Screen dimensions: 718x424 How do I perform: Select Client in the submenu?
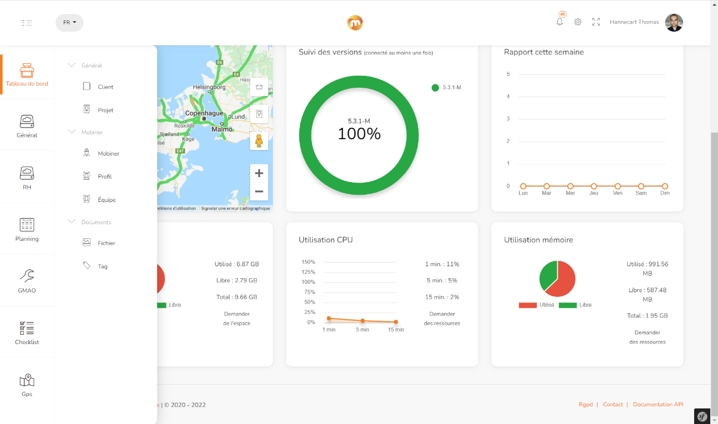pyautogui.click(x=105, y=87)
